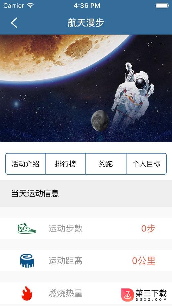Tap the 0公里 distance value
Viewport: 172px width, 306px height.
144,261
